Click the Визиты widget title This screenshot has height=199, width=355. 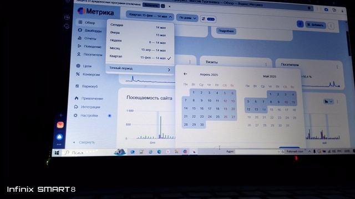point(212,62)
